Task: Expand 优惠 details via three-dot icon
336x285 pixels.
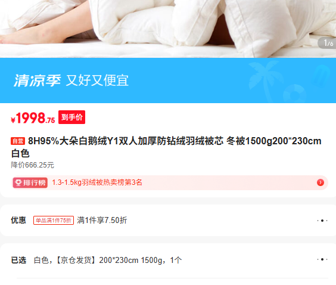Action: (x=322, y=221)
